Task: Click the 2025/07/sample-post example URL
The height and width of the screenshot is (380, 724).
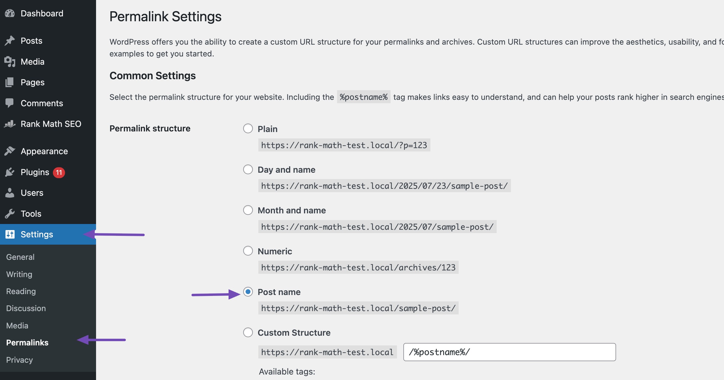Action: click(x=377, y=227)
